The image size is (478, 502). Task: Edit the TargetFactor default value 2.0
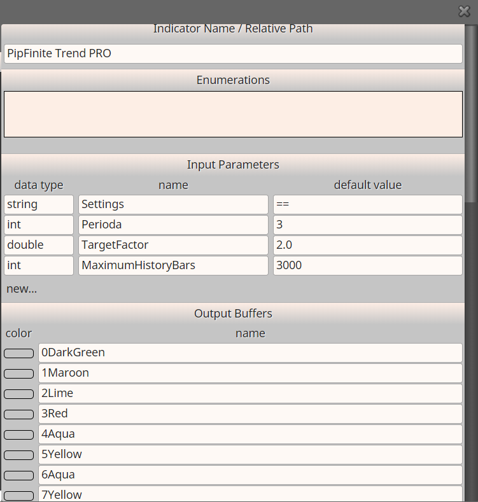(x=368, y=245)
